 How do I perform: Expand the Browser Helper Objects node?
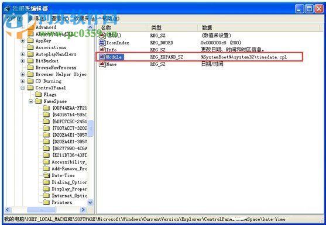(x=22, y=74)
